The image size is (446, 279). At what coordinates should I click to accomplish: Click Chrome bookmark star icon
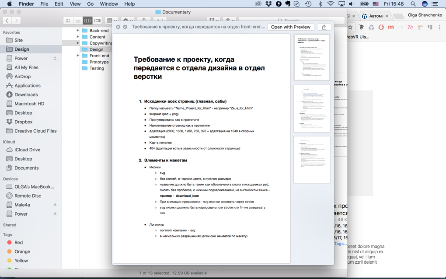point(350,27)
